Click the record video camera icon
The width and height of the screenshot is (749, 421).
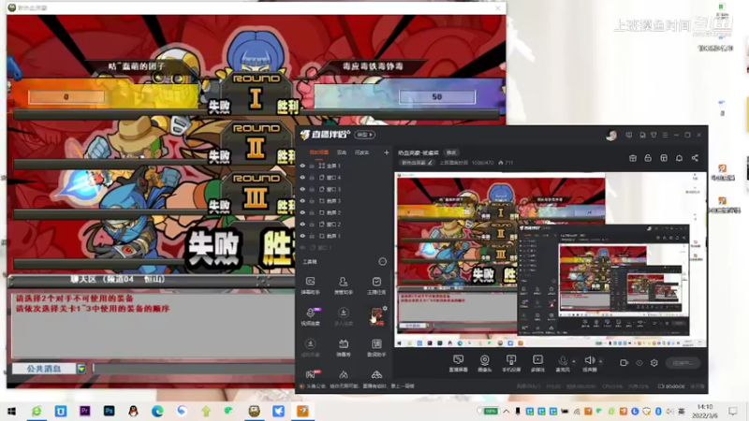pos(624,363)
